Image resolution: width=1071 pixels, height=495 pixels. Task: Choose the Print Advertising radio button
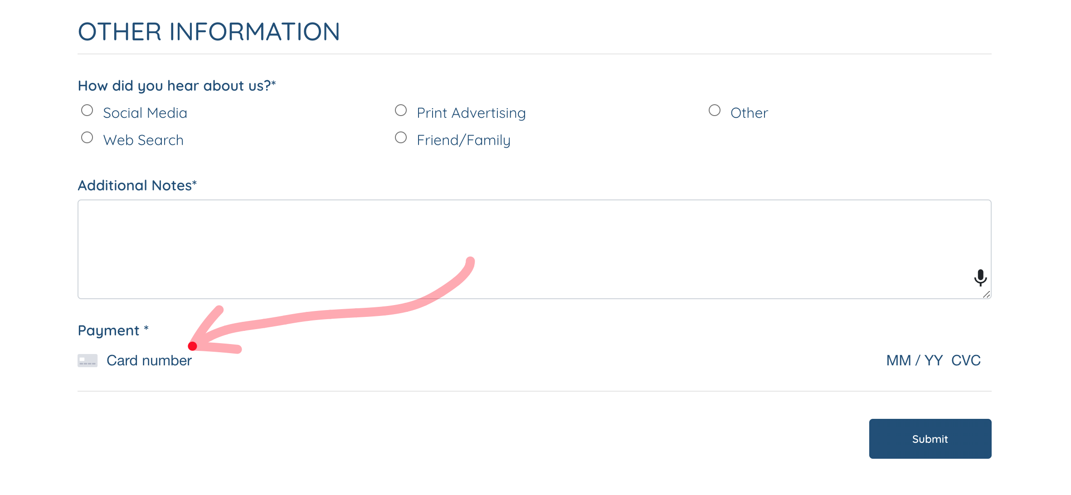401,111
